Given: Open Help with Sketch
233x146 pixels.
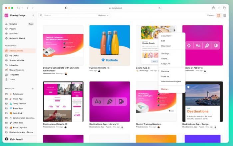Looking at the screenshot, I should click(x=19, y=38).
